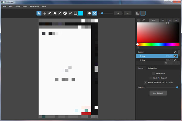This screenshot has width=182, height=121.
Task: Edit the brush value field showing 32
Action: tap(127, 13)
